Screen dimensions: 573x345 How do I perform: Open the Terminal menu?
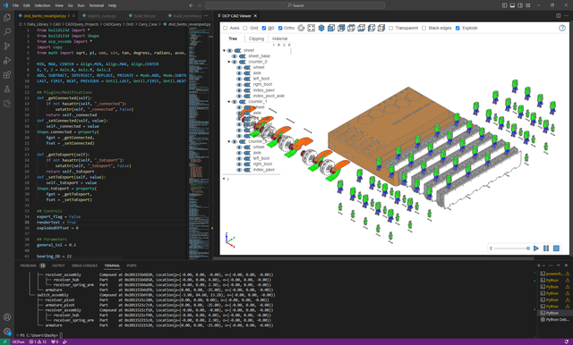point(96,5)
